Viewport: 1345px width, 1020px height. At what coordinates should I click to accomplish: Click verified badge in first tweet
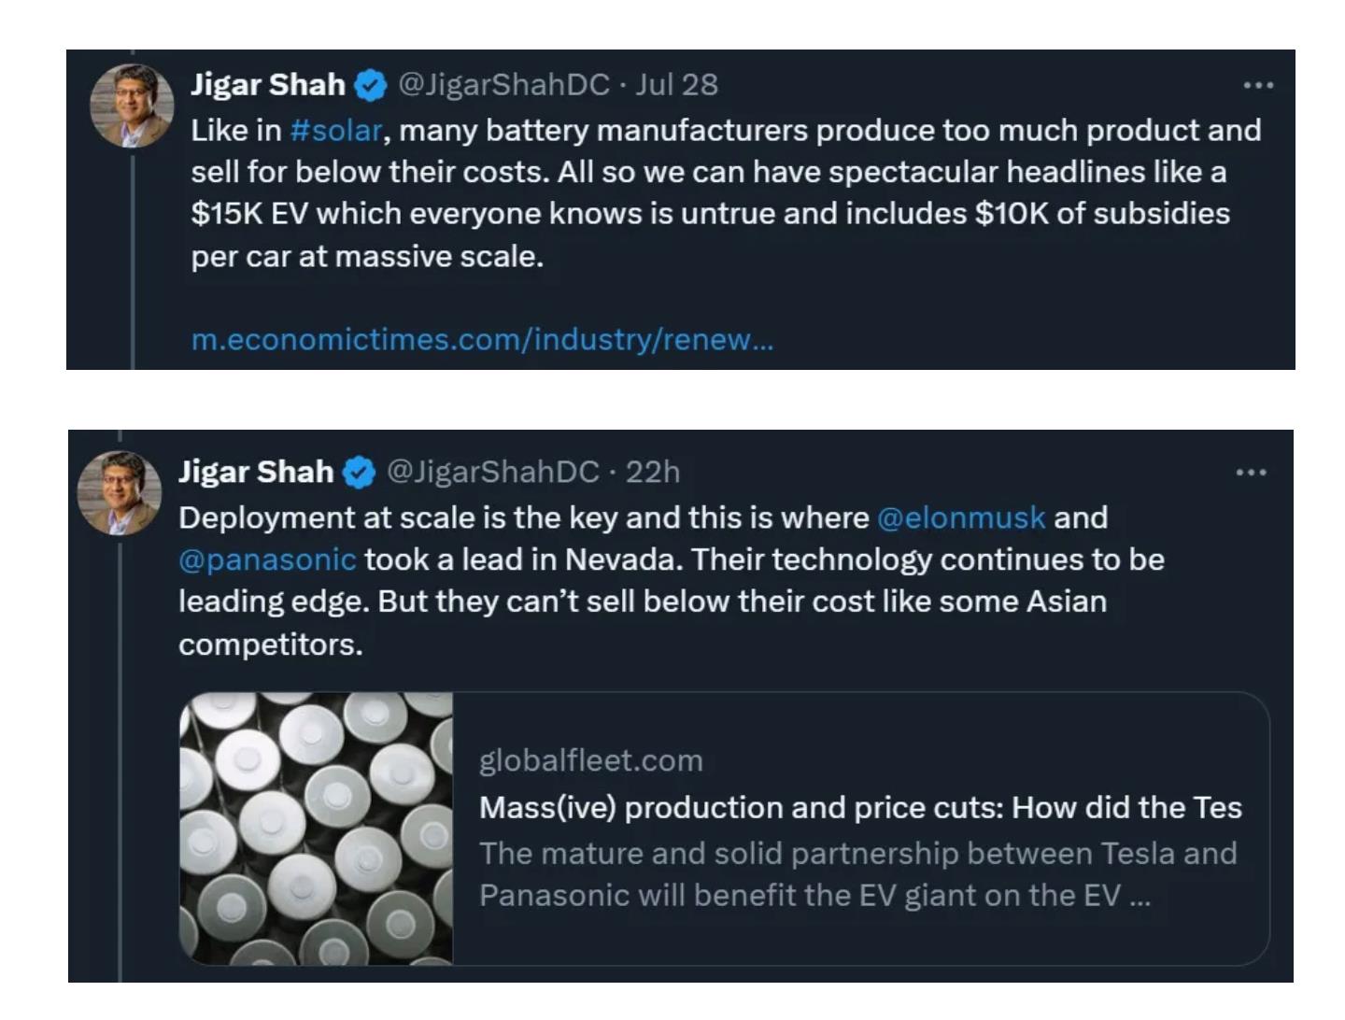(x=372, y=86)
